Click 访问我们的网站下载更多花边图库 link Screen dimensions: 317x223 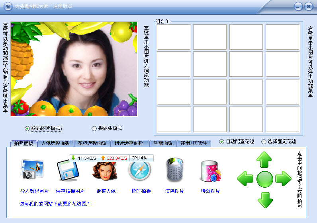point(55,204)
